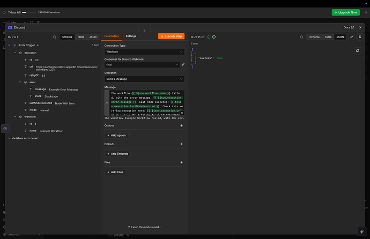Pin the output data
370x239 pixels.
(x=360, y=37)
